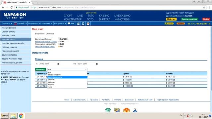Open Личные данные in sidebar
Viewport: 212px width, 119px height.
point(16,28)
